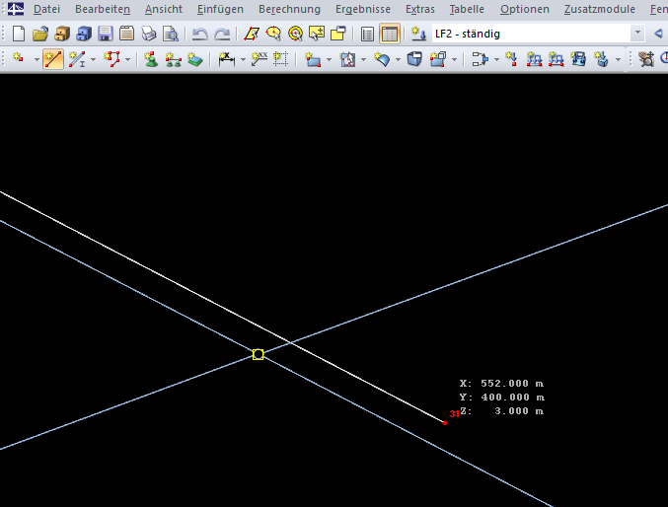Screen dimensions: 668x507
Task: Open the Ansicht menu
Action: (164, 9)
